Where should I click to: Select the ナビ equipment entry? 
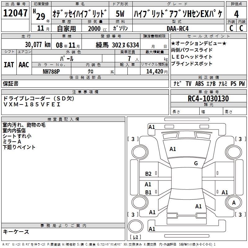(177, 83)
